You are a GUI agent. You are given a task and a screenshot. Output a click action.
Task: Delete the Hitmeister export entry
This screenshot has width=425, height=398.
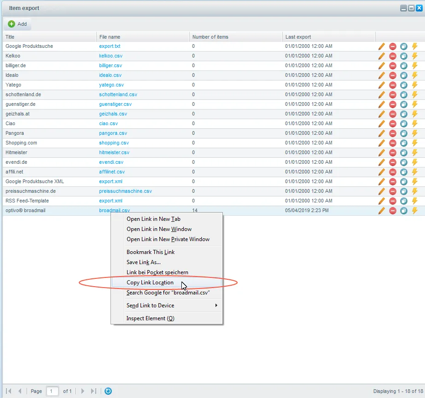coord(392,153)
